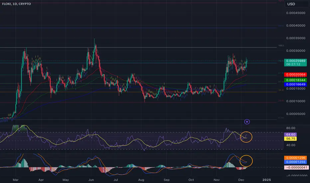Click the May label on time axis
Viewport: 310px width, 183px height.
(x=66, y=180)
